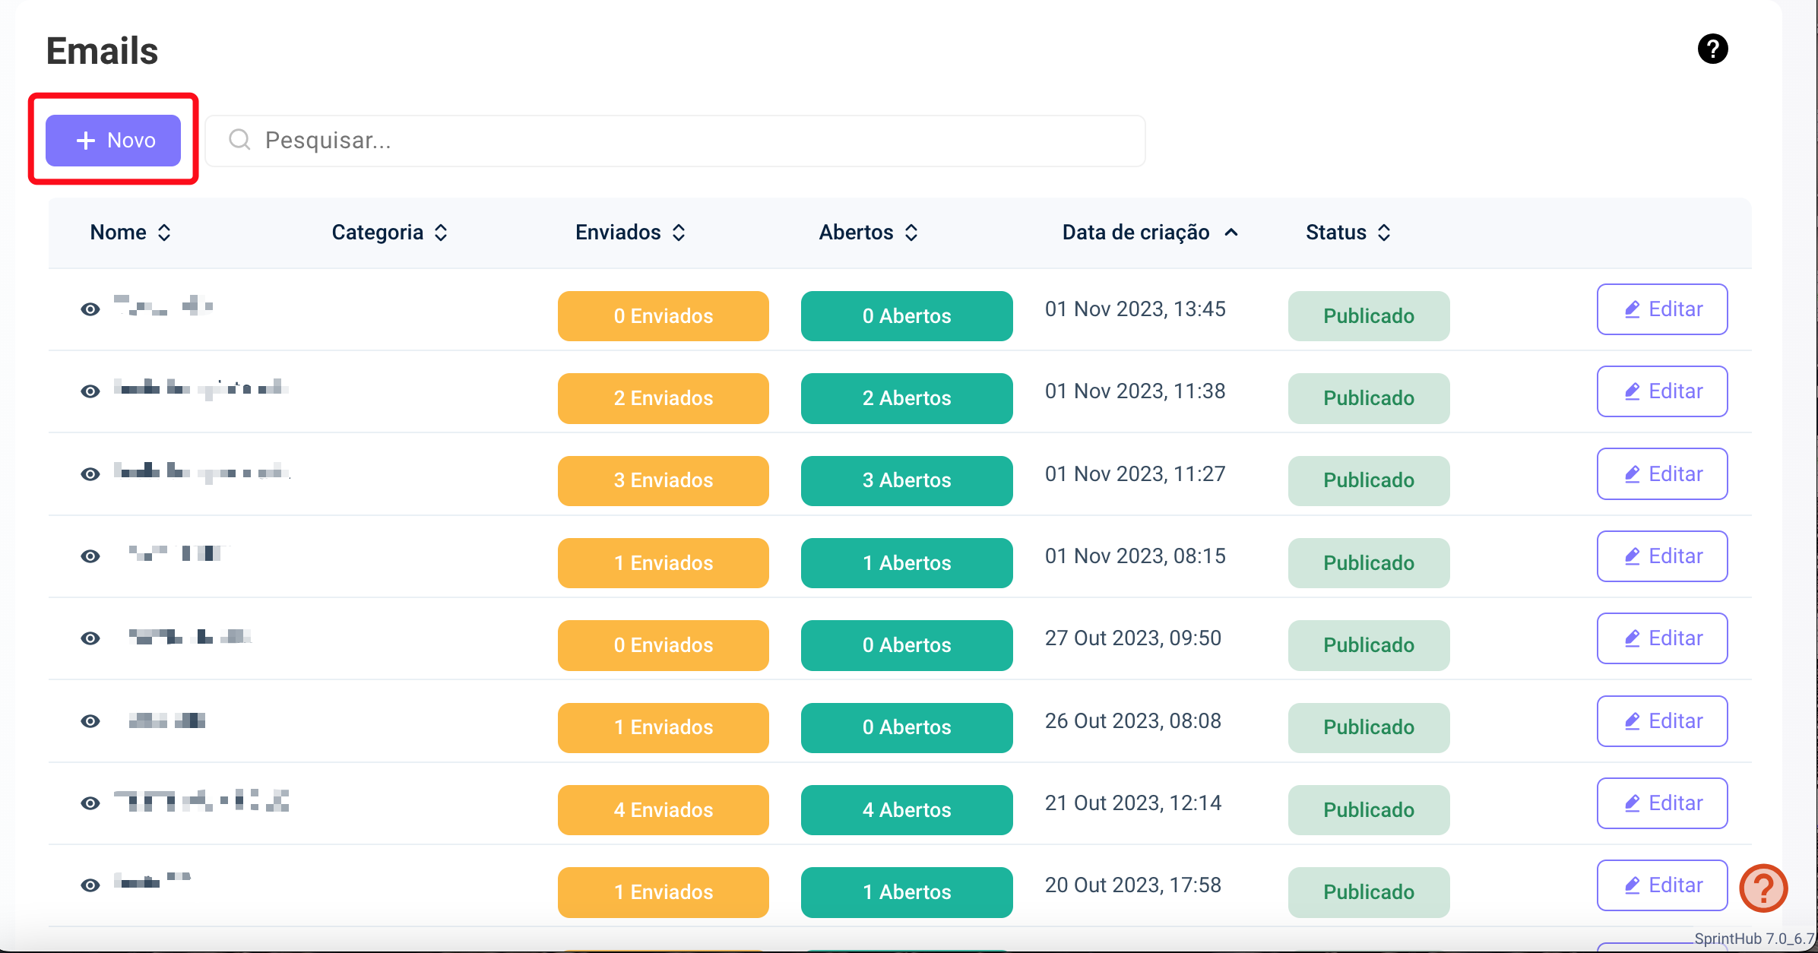The height and width of the screenshot is (953, 1818).
Task: Edit the email created 01 Nov 2023, 11:27
Action: point(1661,474)
